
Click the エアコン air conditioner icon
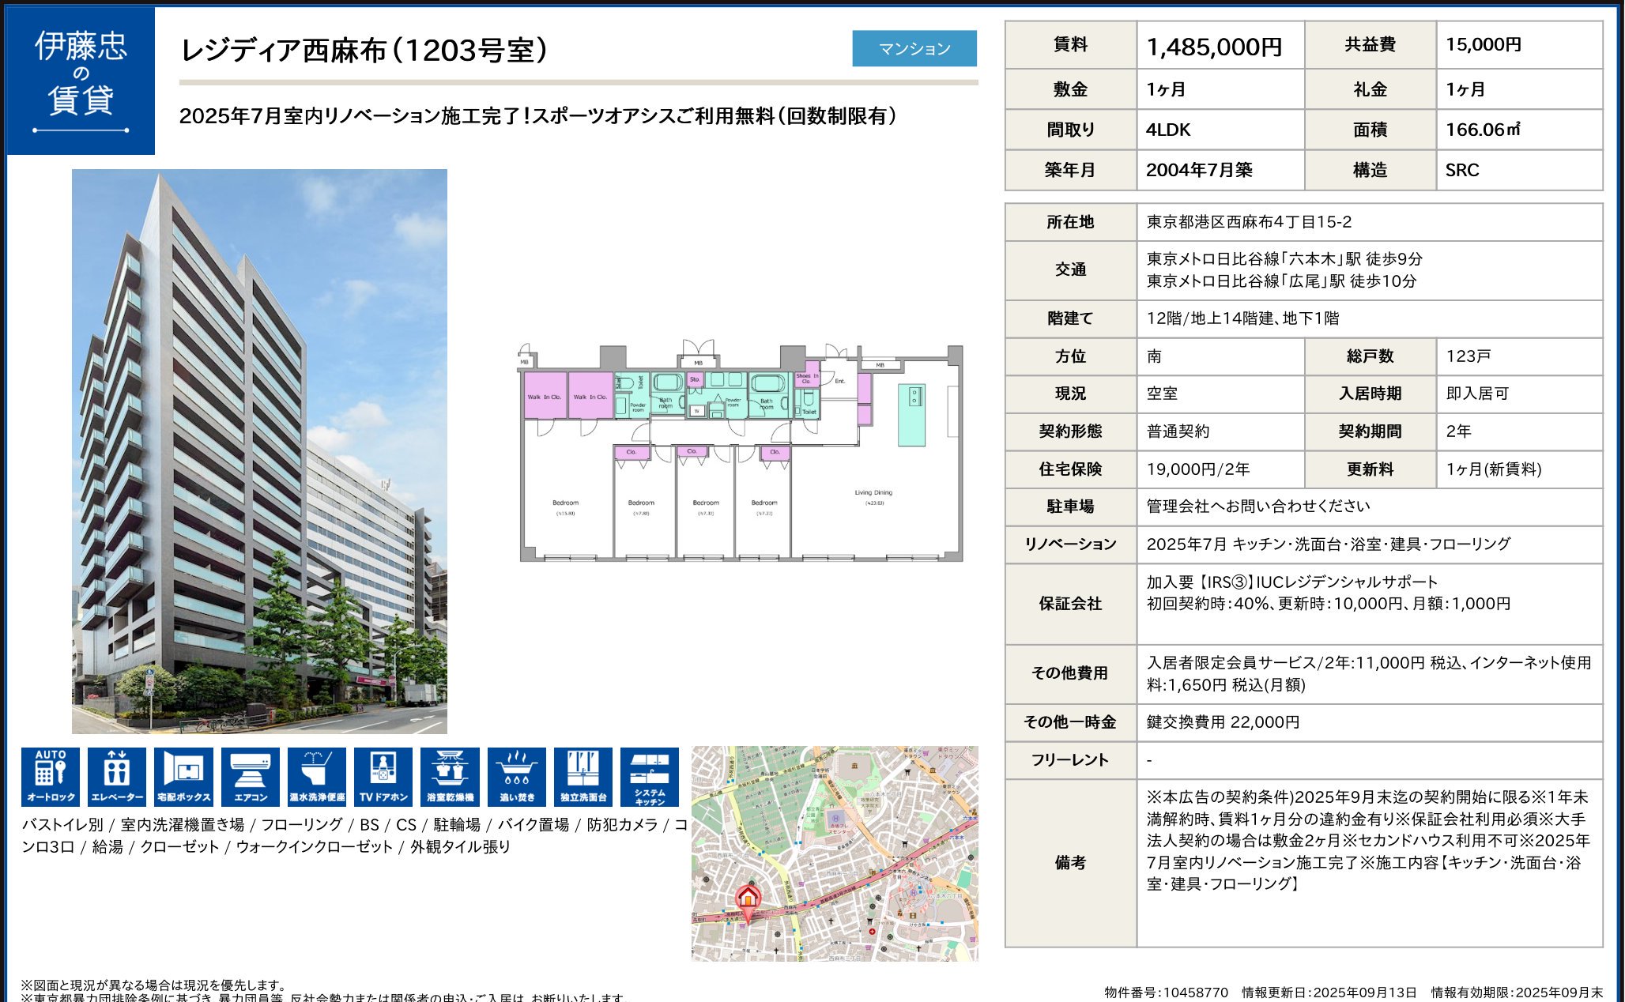tap(251, 776)
